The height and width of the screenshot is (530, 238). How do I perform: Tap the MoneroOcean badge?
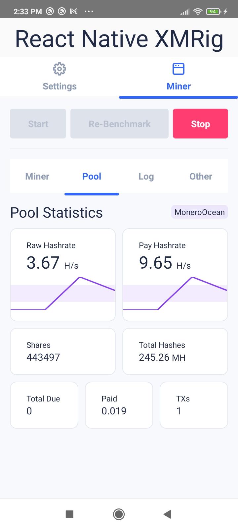[200, 212]
